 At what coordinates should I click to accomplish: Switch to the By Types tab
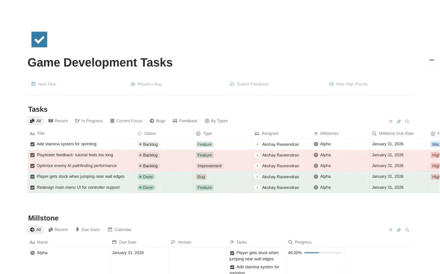[x=216, y=121]
